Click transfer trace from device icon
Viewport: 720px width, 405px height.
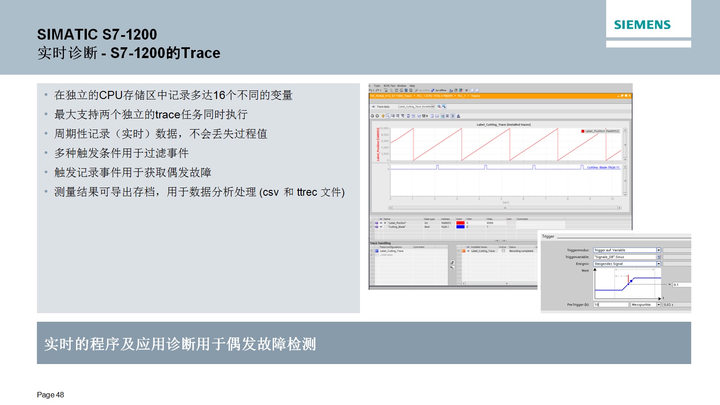coord(452,268)
